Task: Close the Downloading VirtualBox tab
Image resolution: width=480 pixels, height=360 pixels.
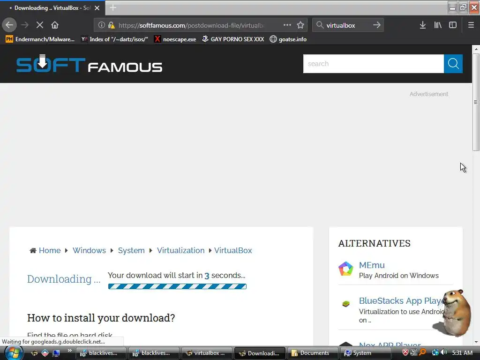Action: 97,8
